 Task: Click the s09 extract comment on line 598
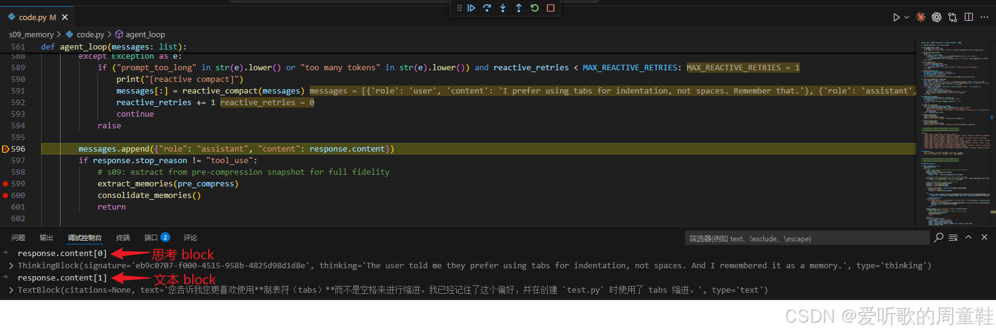pos(243,172)
